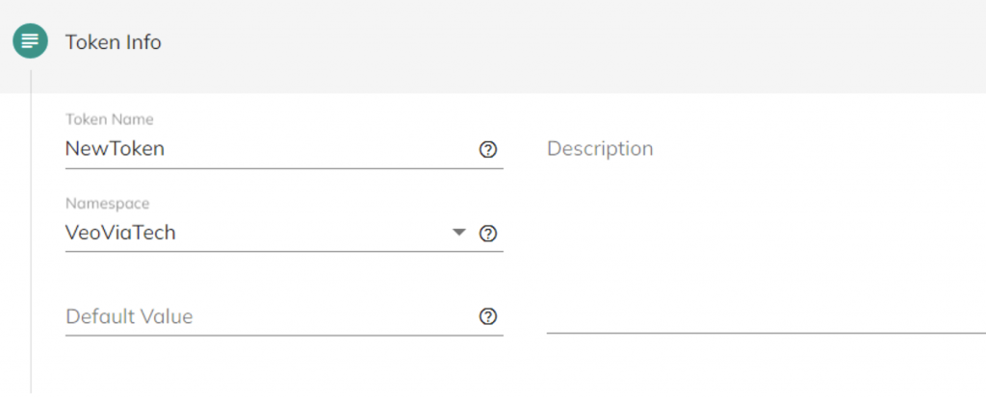Click the vertical stepper line below Token Info
986x398 pixels.
tap(30, 231)
